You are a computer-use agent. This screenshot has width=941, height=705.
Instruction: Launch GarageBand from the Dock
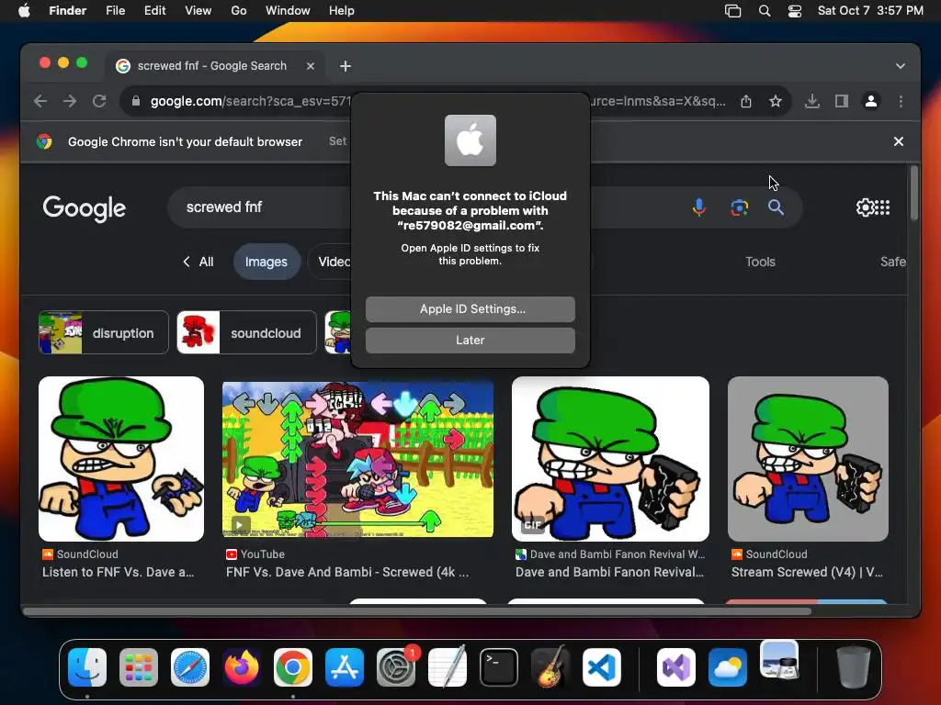(x=550, y=667)
